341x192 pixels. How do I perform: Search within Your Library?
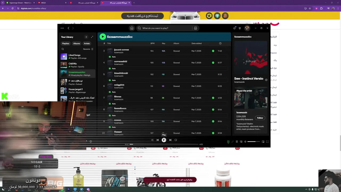coord(63,49)
